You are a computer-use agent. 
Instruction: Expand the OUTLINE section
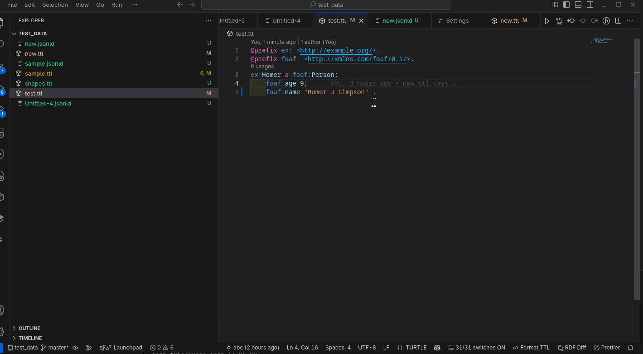[29, 328]
